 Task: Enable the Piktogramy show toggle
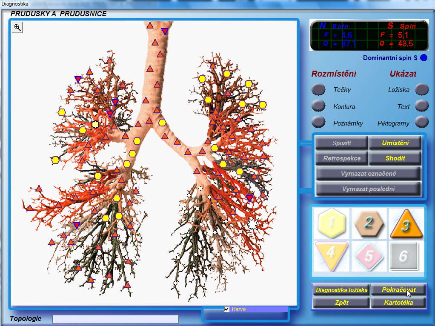tap(421, 122)
